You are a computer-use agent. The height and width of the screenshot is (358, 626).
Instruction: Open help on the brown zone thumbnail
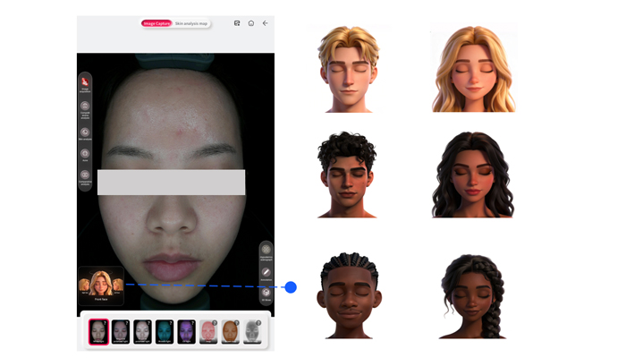tap(237, 323)
